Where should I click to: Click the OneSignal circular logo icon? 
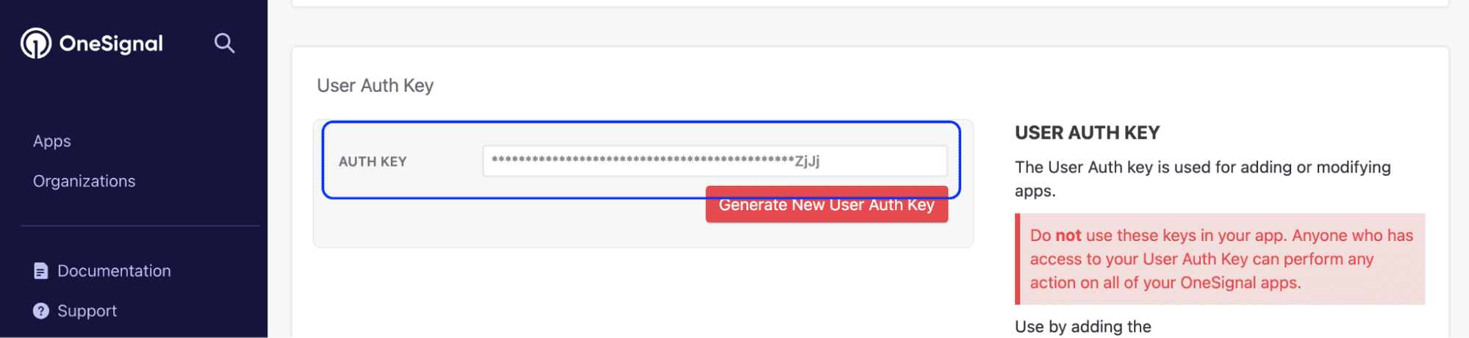(x=36, y=43)
